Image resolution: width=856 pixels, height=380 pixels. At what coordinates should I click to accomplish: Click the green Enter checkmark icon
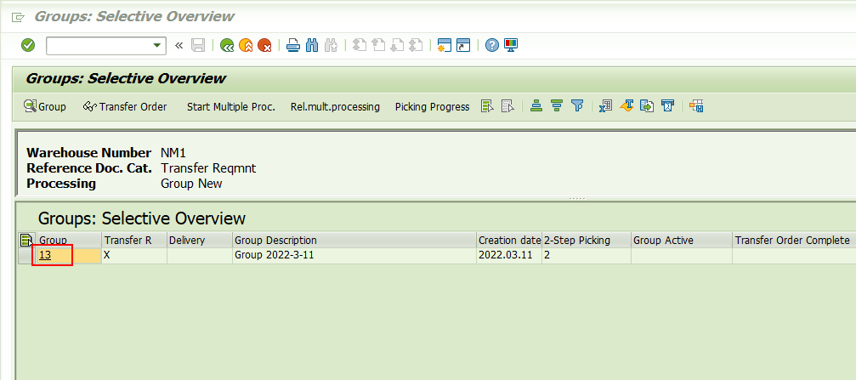(x=28, y=45)
